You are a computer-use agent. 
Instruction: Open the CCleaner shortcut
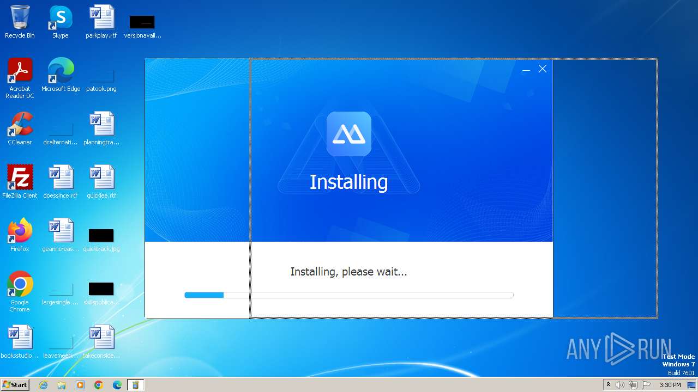click(x=20, y=128)
